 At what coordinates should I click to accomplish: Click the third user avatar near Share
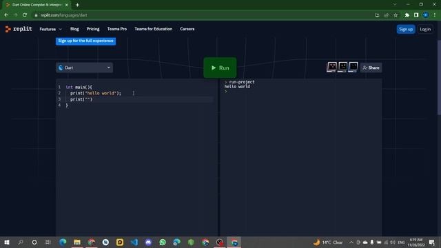pos(353,67)
